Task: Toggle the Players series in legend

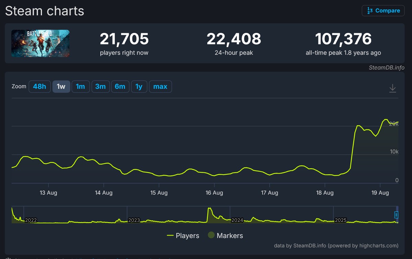Action: click(x=183, y=236)
